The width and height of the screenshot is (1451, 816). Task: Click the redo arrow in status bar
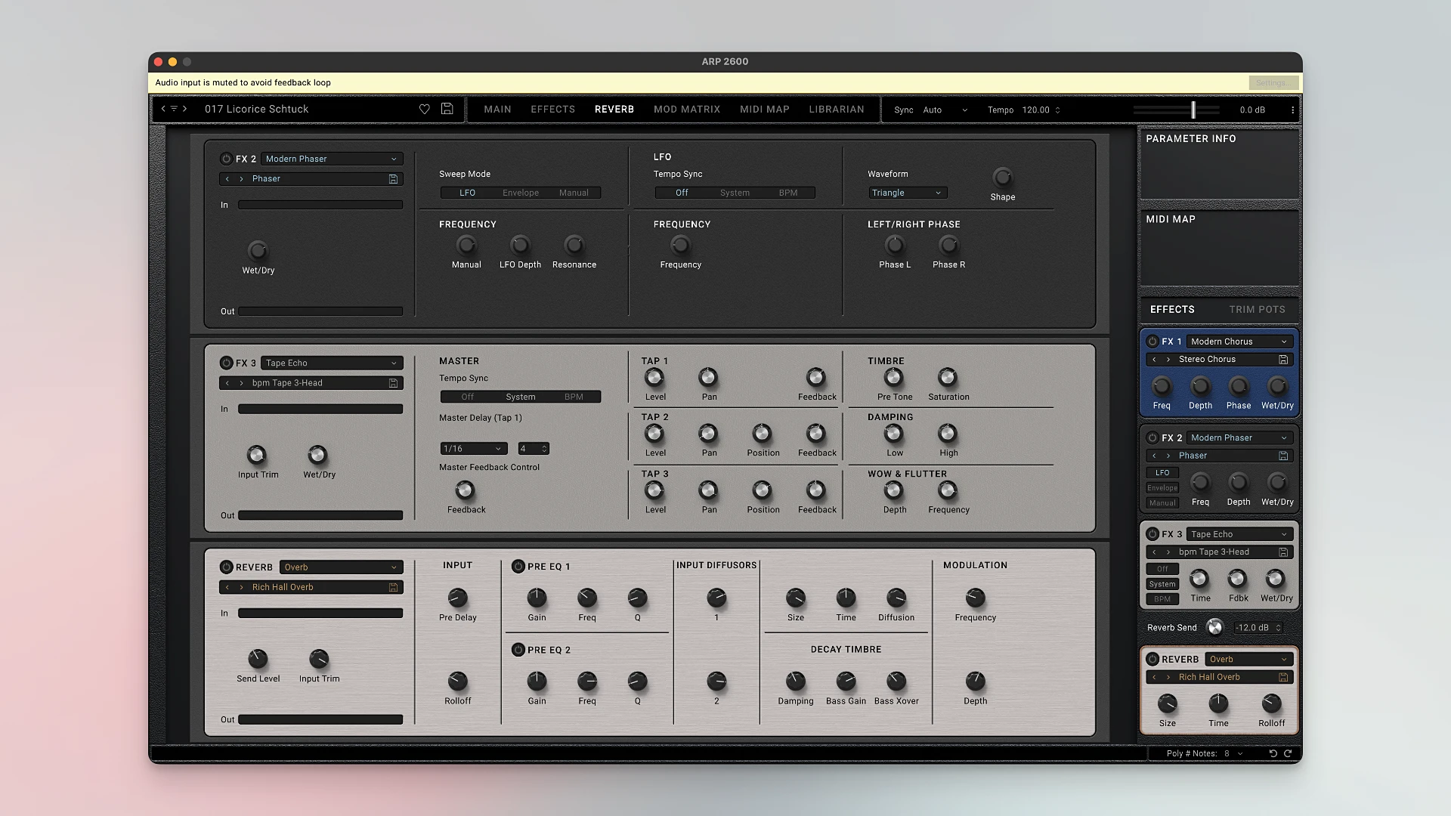[x=1288, y=753]
